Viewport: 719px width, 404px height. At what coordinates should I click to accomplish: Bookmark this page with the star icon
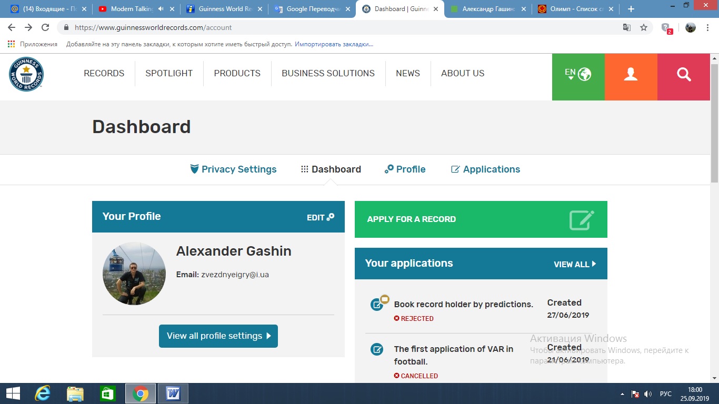[644, 27]
